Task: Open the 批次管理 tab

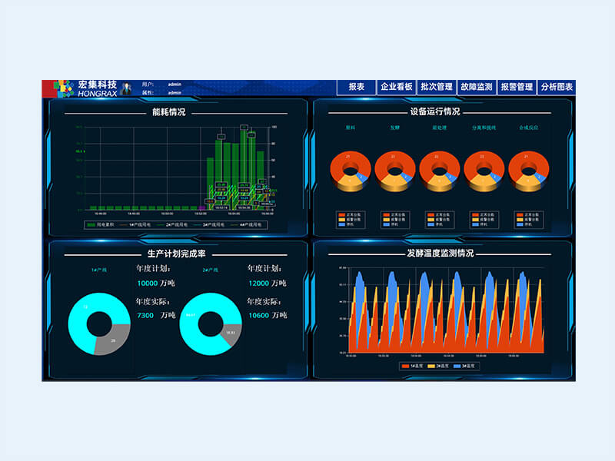Action: point(437,88)
